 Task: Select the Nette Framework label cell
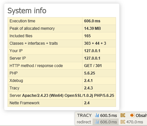[45, 103]
